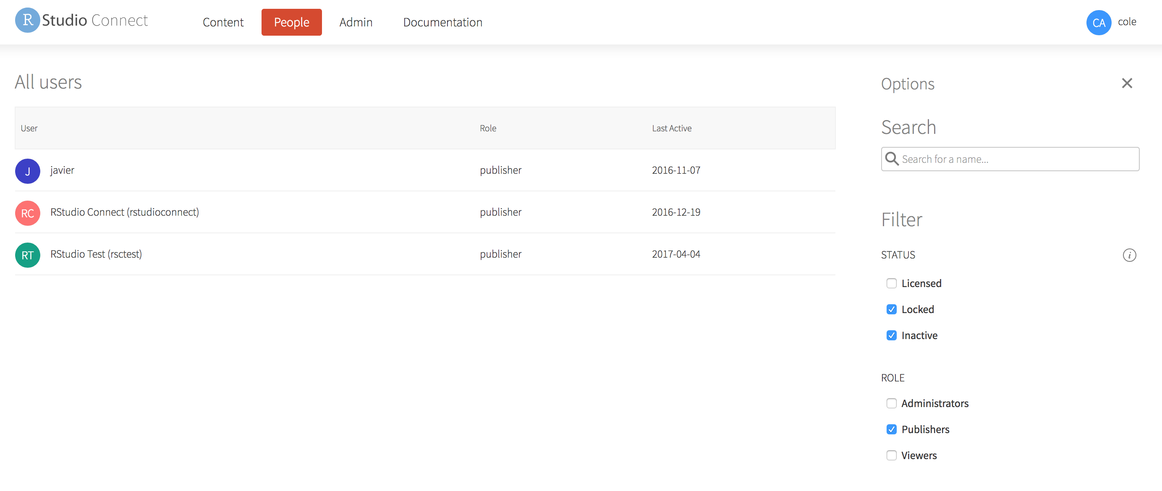Sort users by the Last Active column
The height and width of the screenshot is (491, 1162).
pos(672,128)
